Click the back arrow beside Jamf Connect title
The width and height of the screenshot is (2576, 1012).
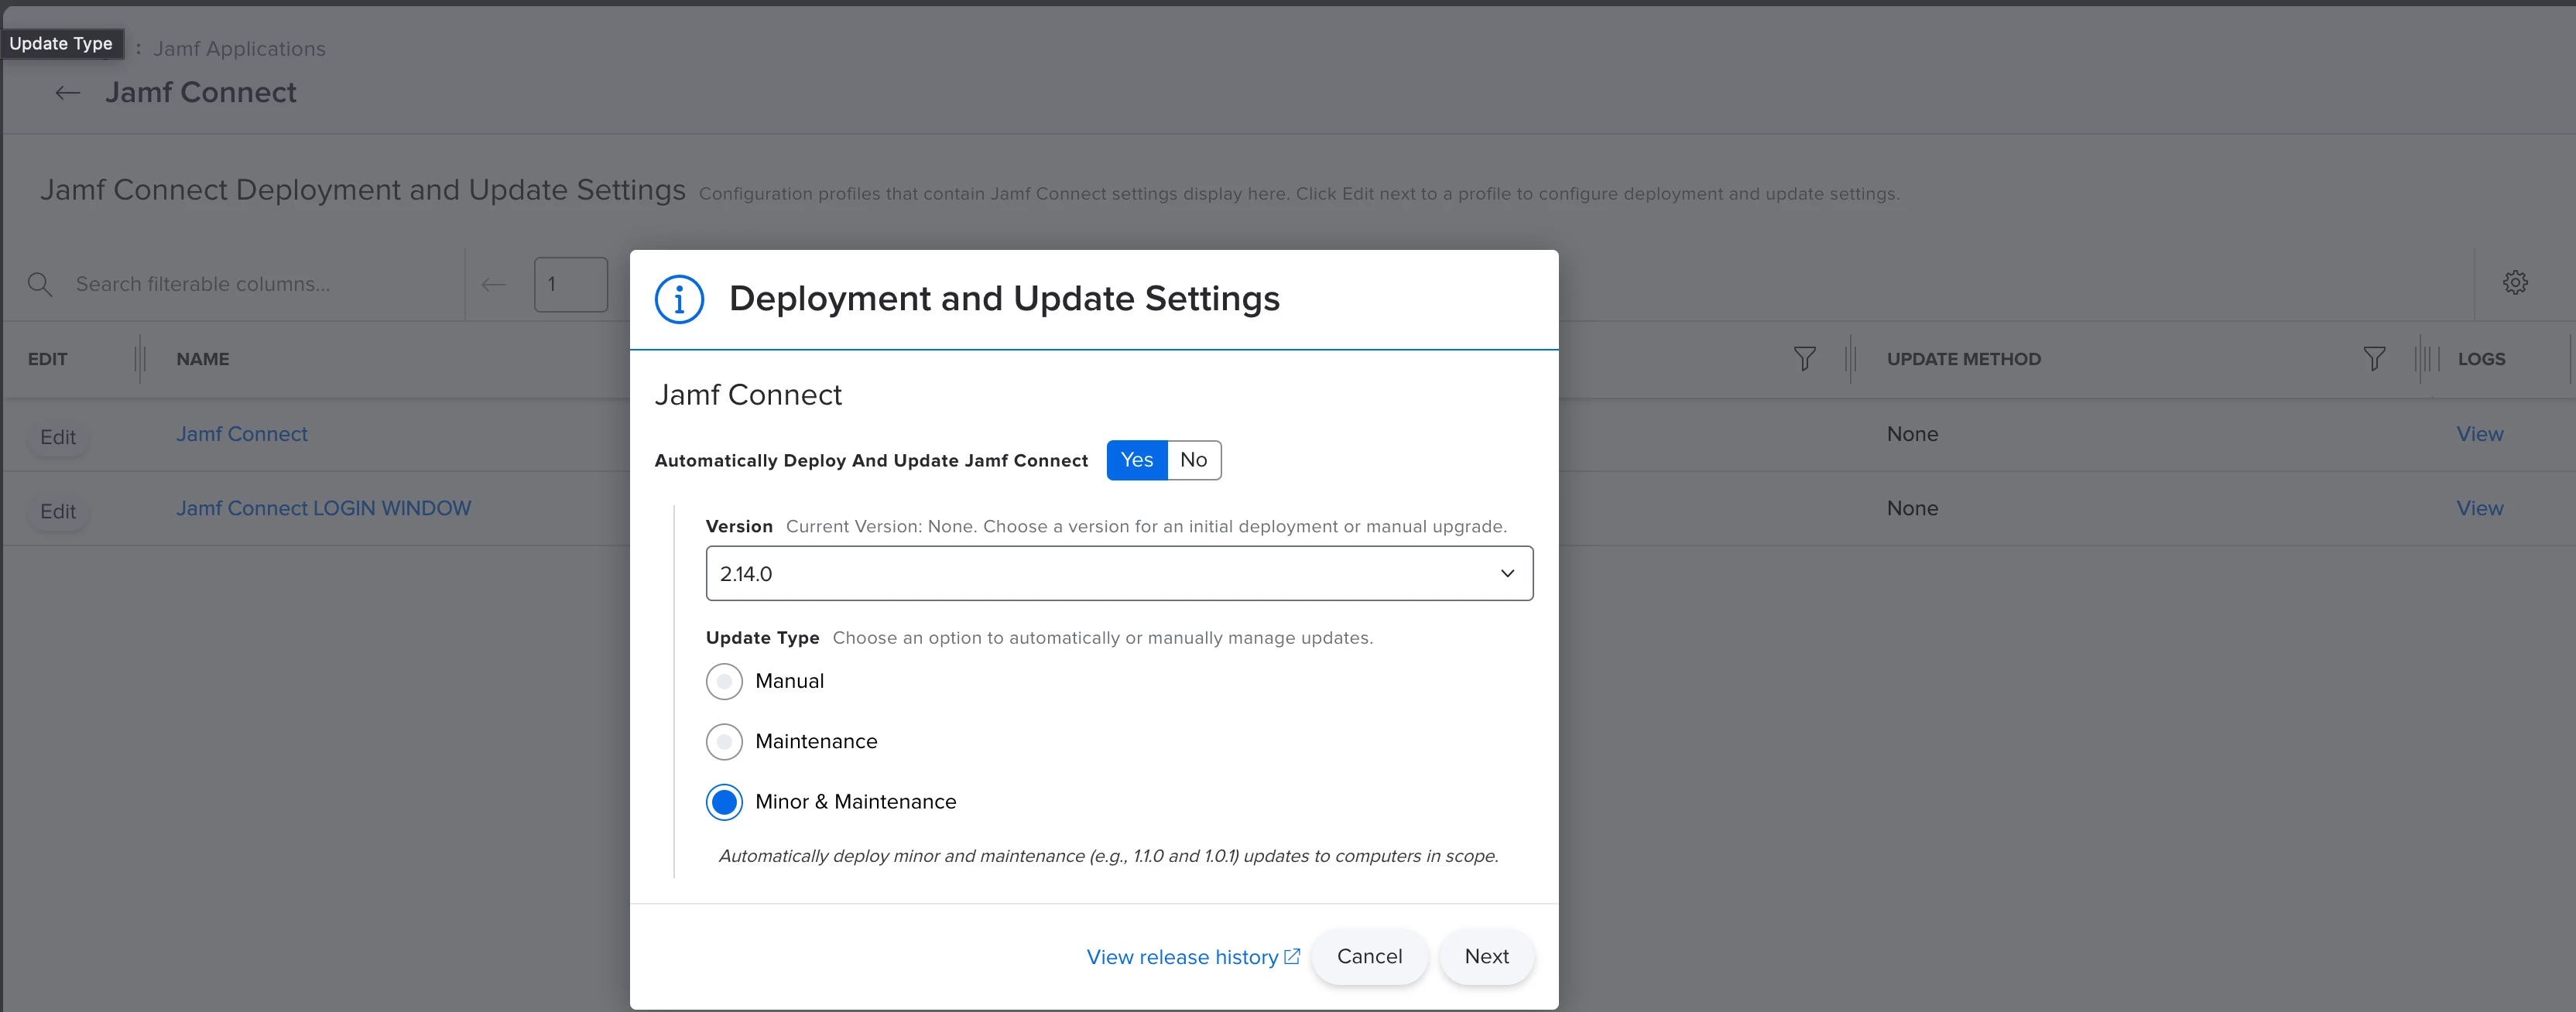click(67, 93)
